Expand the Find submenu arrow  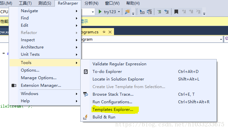[76, 18]
